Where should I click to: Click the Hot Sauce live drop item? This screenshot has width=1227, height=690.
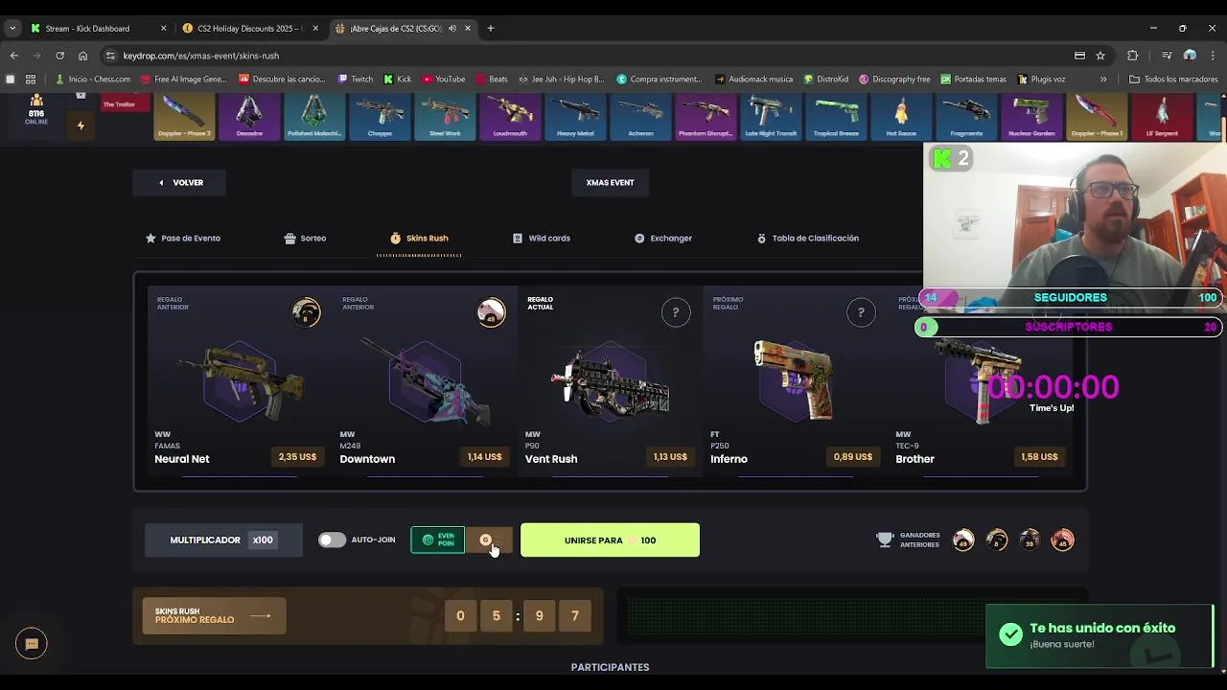[x=901, y=117]
